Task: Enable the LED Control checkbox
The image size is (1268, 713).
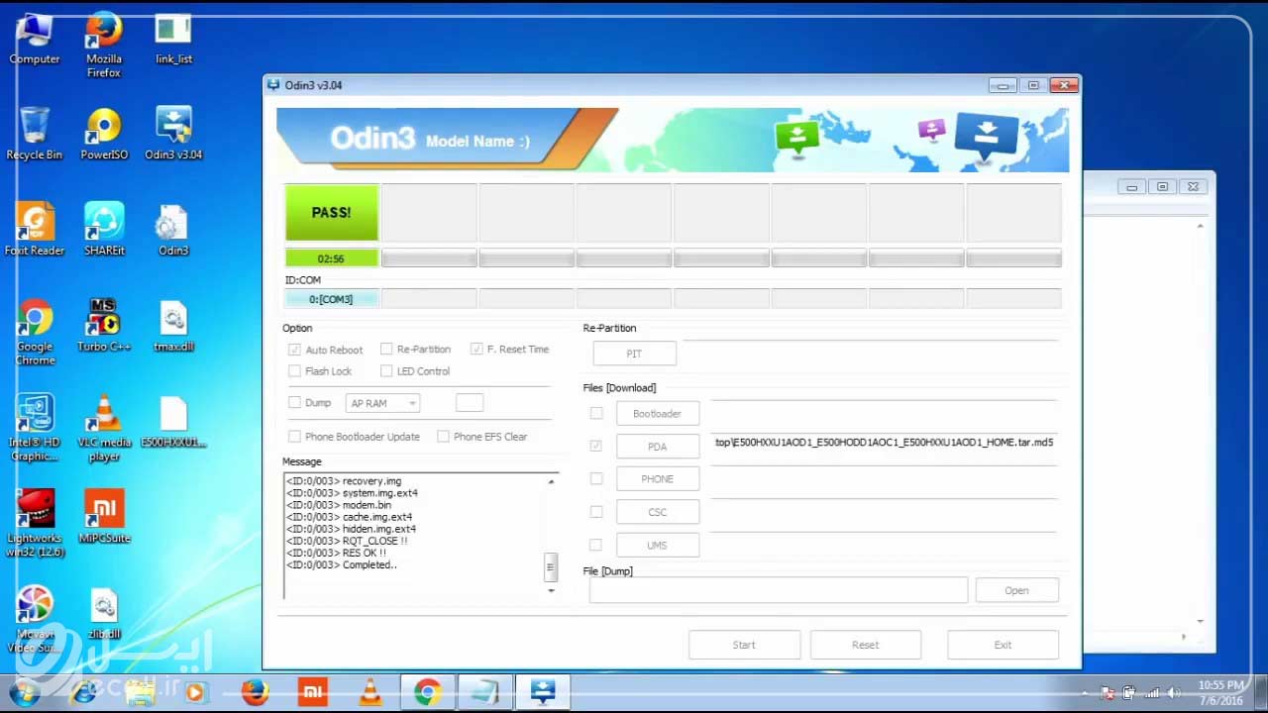Action: [x=386, y=371]
